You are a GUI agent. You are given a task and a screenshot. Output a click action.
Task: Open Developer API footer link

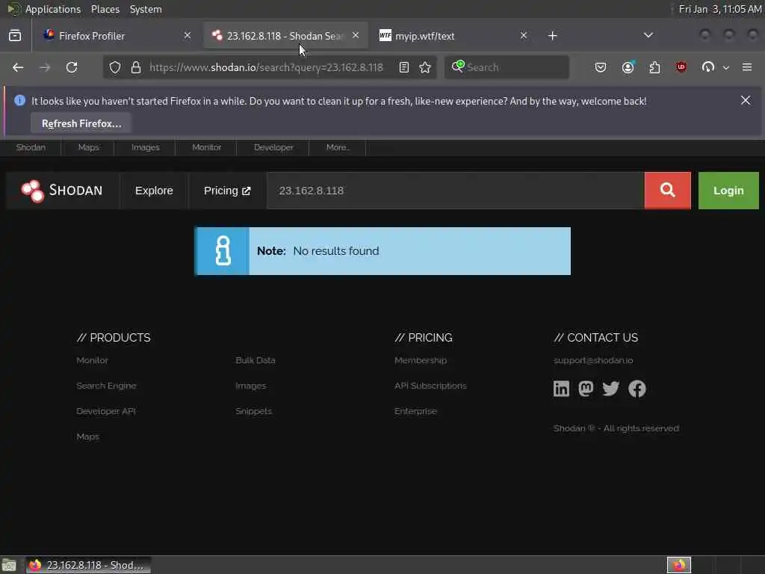[106, 411]
